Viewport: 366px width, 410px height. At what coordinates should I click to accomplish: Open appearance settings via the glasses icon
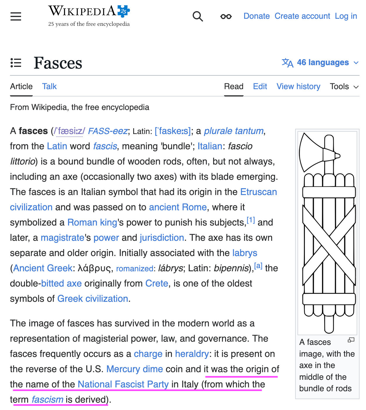click(226, 16)
